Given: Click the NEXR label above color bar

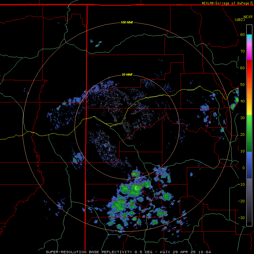Looking at the screenshot, I should (x=248, y=17).
